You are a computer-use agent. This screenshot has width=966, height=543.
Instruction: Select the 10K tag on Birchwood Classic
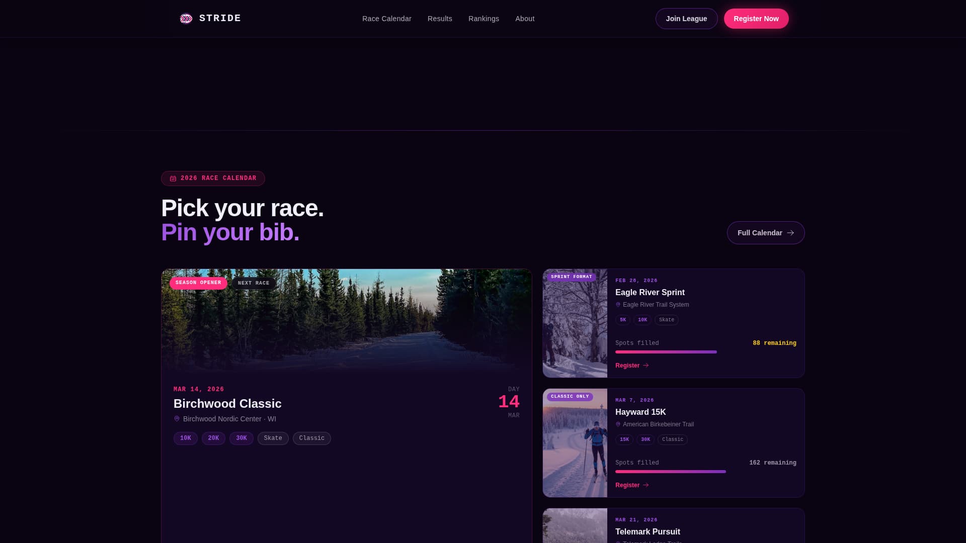pos(186,438)
